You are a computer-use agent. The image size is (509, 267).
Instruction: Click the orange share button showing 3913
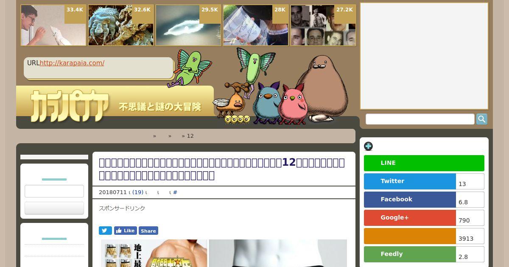click(410, 236)
